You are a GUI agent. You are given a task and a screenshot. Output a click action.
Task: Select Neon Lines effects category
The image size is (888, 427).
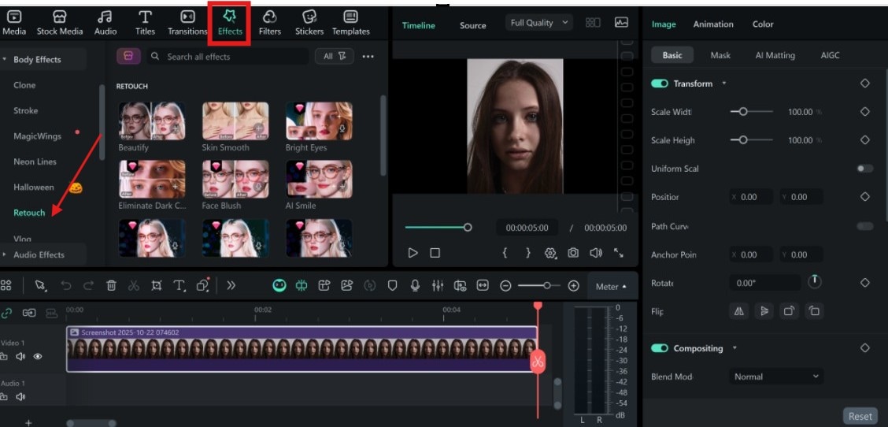tap(35, 162)
